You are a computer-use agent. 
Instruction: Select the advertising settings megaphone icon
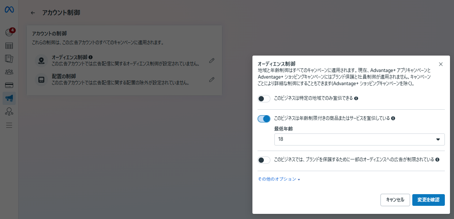point(9,98)
